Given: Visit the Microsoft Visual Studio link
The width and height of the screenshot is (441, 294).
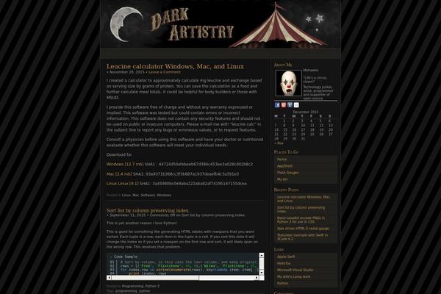Looking at the screenshot, I should [295, 270].
